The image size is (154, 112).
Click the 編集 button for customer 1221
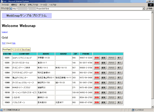click(103, 58)
